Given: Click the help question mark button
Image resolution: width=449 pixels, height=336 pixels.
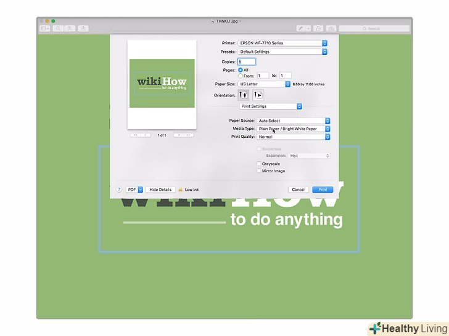Looking at the screenshot, I should [x=119, y=190].
